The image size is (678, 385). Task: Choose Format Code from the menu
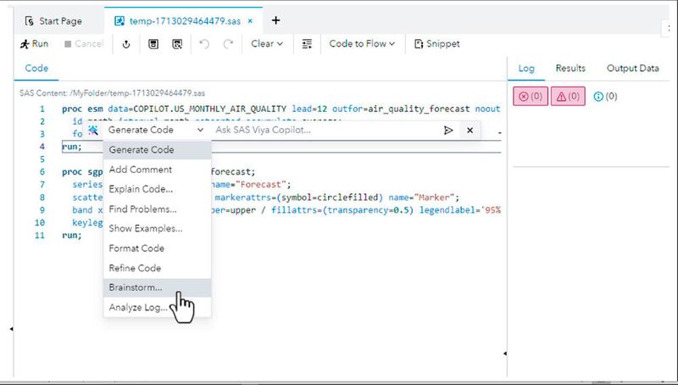click(157, 248)
